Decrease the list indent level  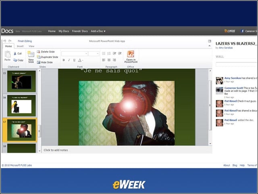point(114,53)
